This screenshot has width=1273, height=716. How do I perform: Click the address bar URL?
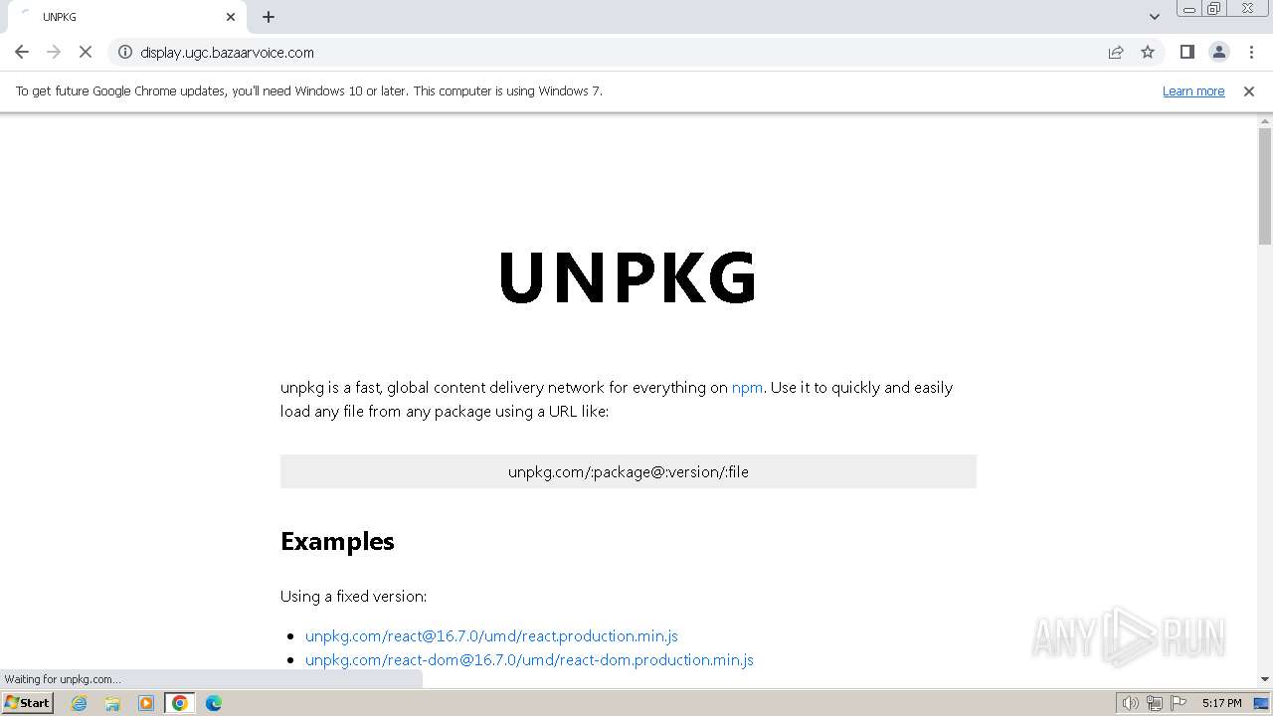227,52
